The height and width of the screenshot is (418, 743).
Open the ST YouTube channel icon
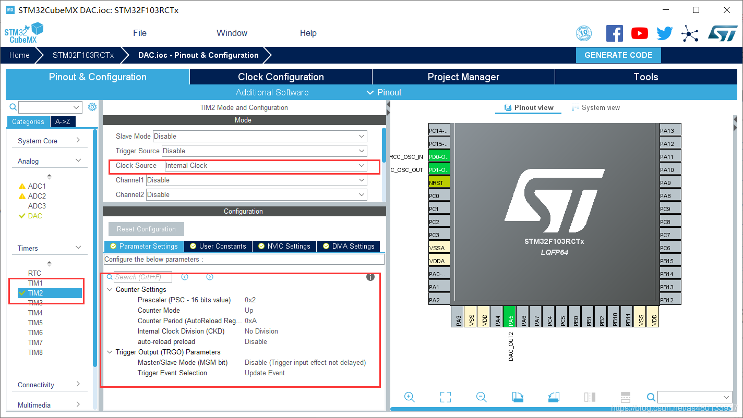(x=639, y=33)
